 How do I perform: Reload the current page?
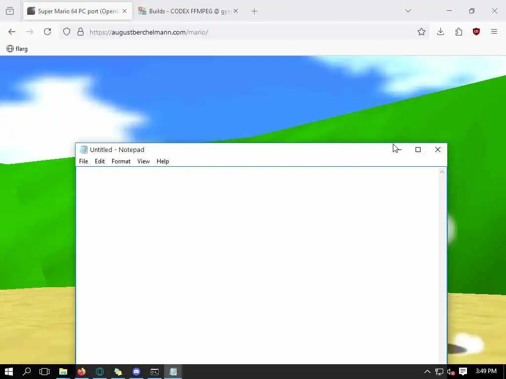pos(47,32)
